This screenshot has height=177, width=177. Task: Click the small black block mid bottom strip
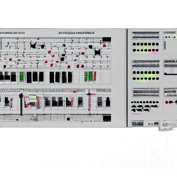(x=68, y=119)
